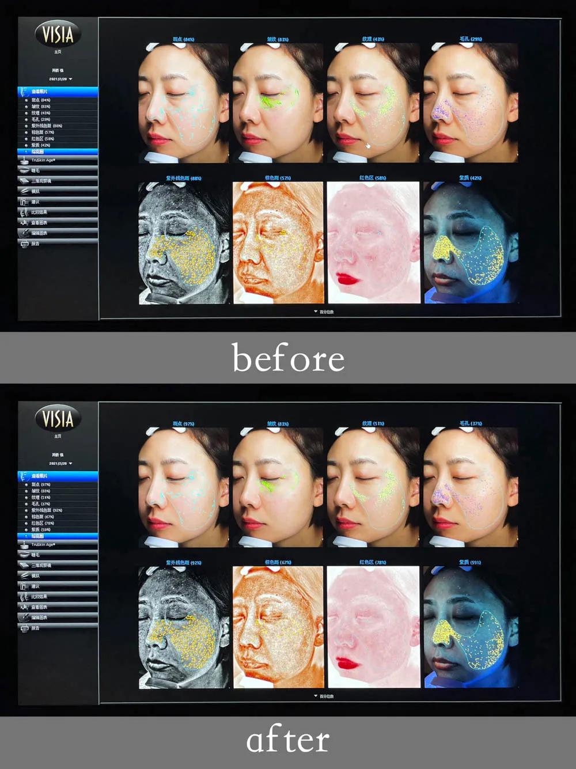Open the pores (毛孔 29%) thumbnail in the before screen

coord(471,103)
